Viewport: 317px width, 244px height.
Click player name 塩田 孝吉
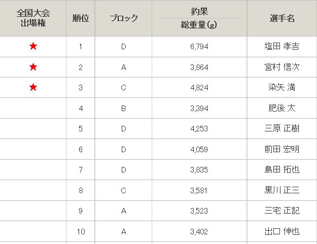tap(282, 47)
